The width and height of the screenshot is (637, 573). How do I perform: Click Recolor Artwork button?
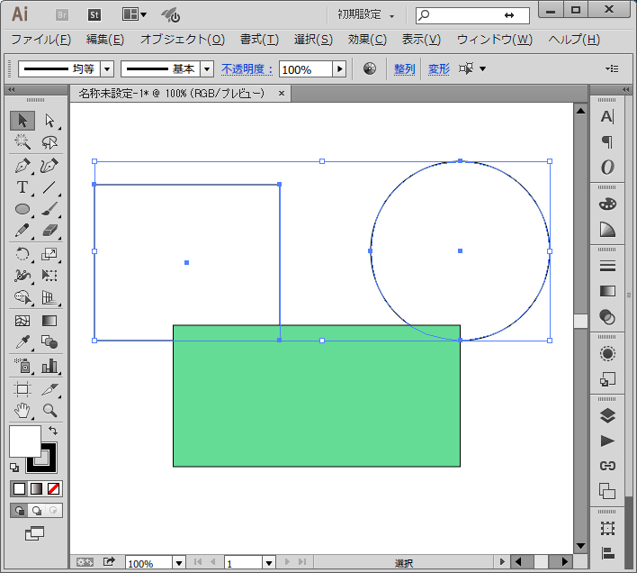click(x=370, y=68)
